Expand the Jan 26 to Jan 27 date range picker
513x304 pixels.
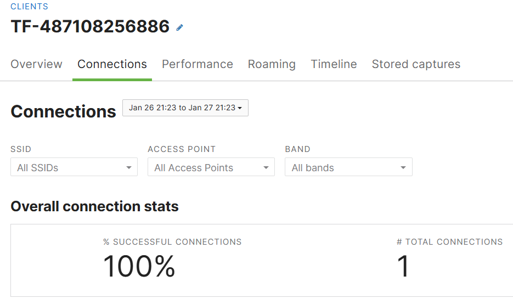185,108
